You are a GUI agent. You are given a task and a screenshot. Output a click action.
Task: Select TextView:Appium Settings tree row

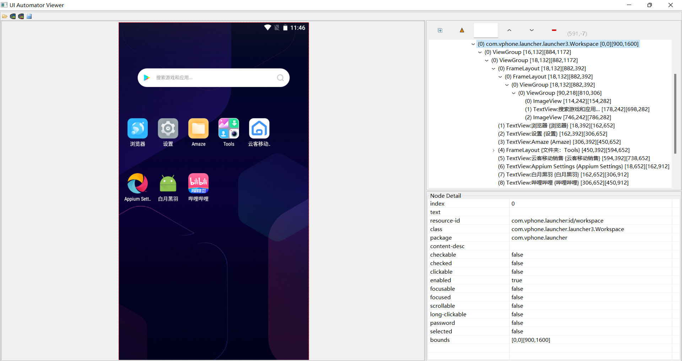583,166
